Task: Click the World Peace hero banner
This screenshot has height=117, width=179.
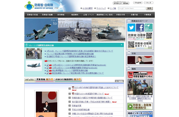Action: coord(75,30)
